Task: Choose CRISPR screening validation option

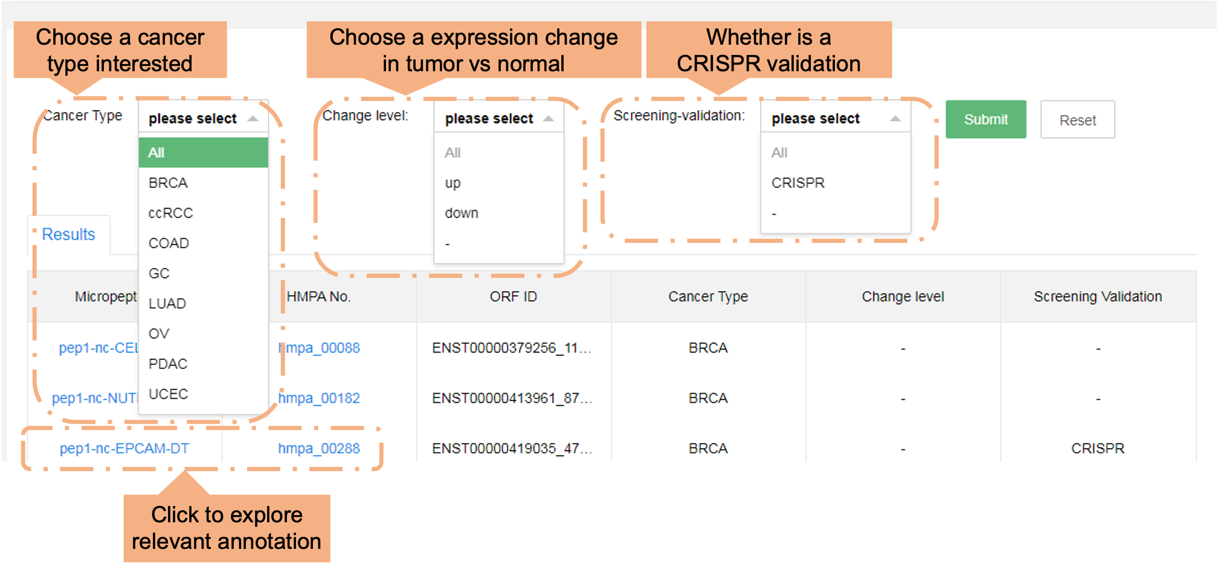Action: [x=797, y=183]
